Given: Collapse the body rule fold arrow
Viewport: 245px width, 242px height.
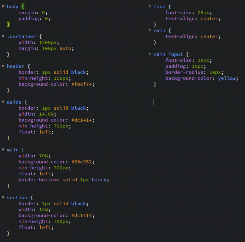Looking at the screenshot, I should point(3,7).
